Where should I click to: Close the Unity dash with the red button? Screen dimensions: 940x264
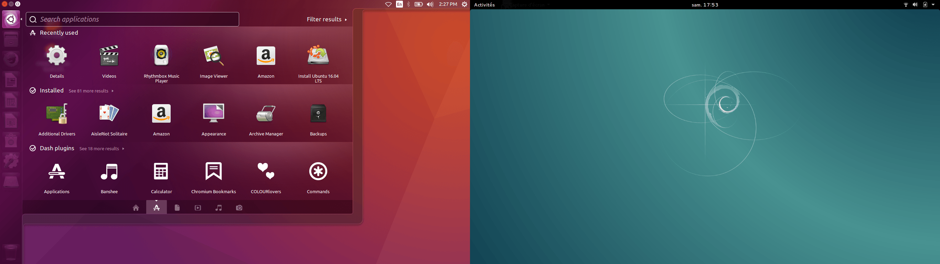click(4, 4)
